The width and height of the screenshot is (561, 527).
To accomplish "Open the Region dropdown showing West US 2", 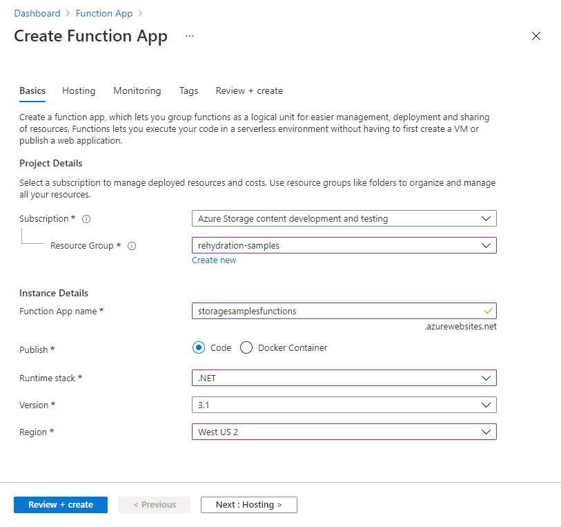I will pyautogui.click(x=344, y=432).
